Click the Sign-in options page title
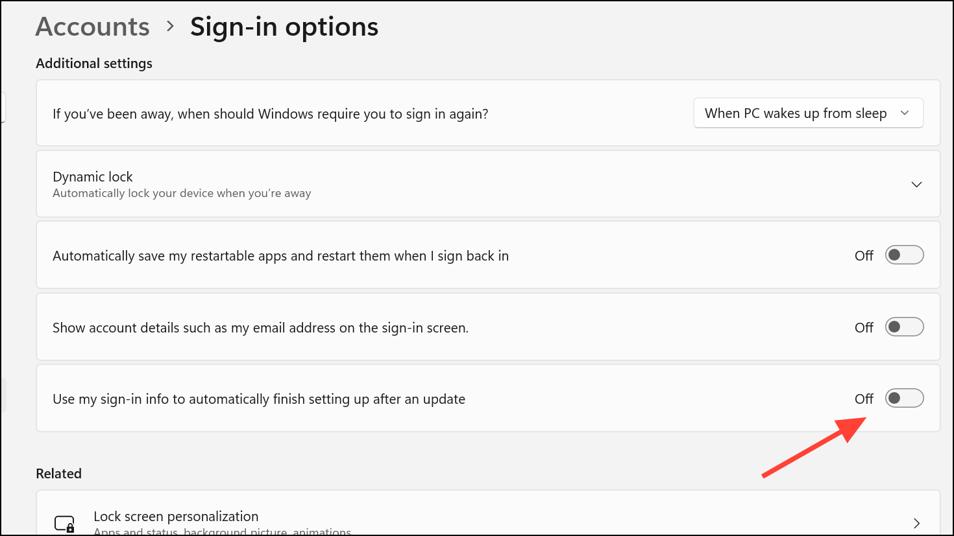This screenshot has width=954, height=536. point(284,27)
